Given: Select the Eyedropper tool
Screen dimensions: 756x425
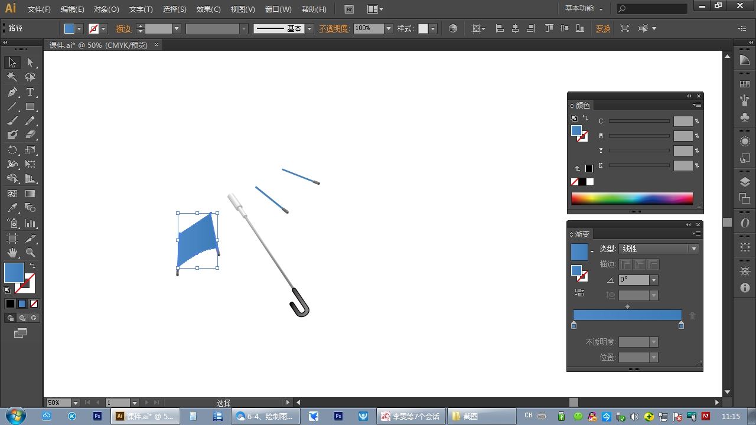Looking at the screenshot, I should [12, 208].
